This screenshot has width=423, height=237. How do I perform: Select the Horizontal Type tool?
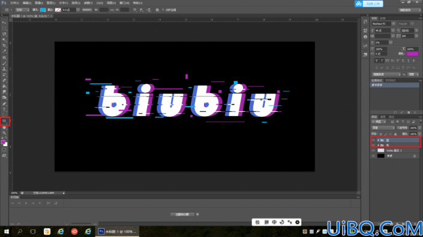point(4,110)
